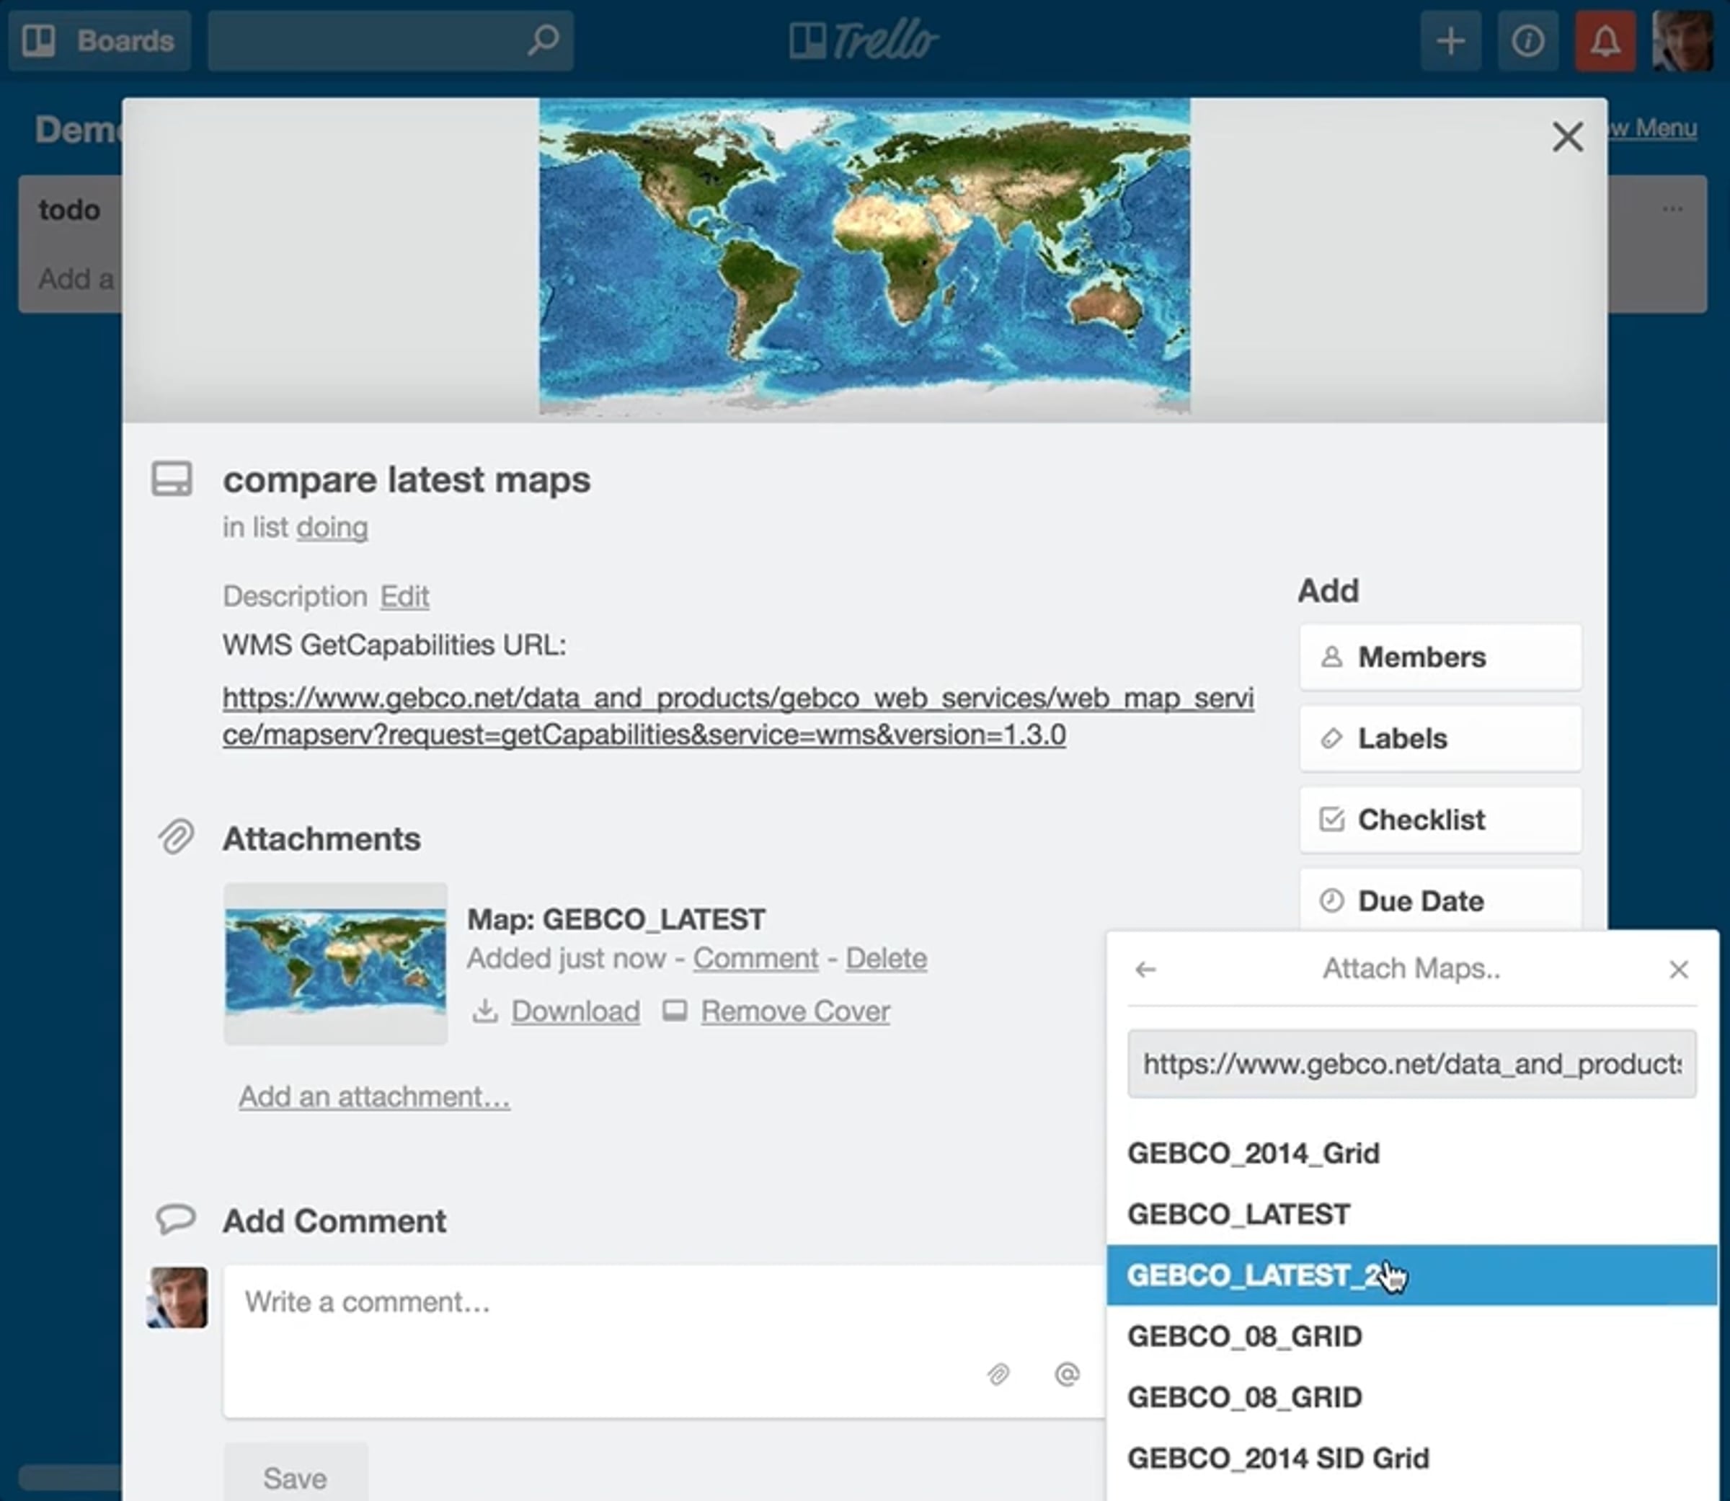Click the download arrow icon
The height and width of the screenshot is (1501, 1730).
485,1011
